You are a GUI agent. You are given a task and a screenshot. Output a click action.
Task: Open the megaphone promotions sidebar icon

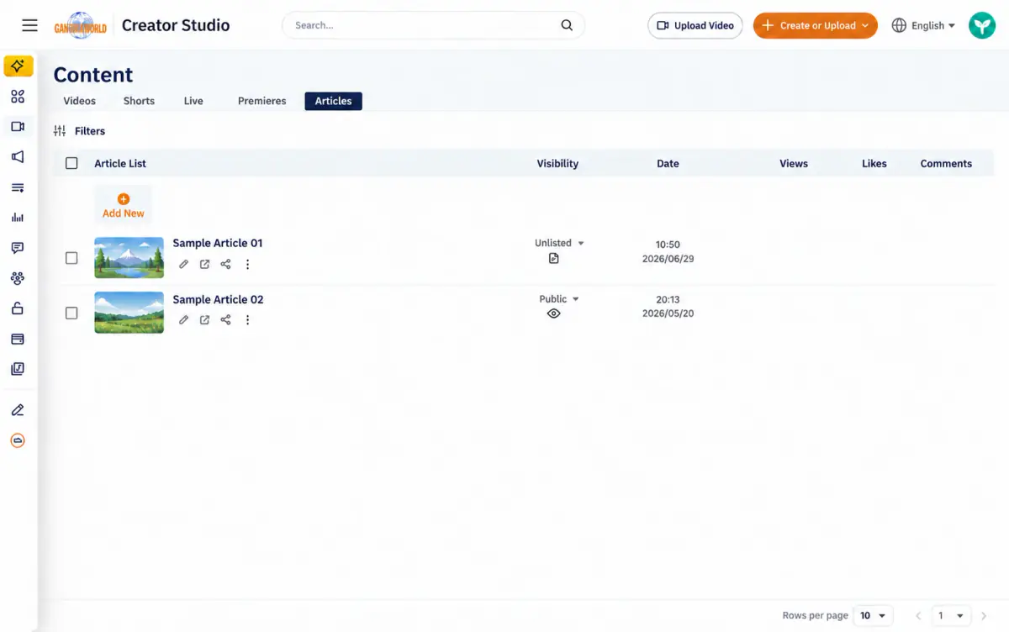[x=18, y=157]
